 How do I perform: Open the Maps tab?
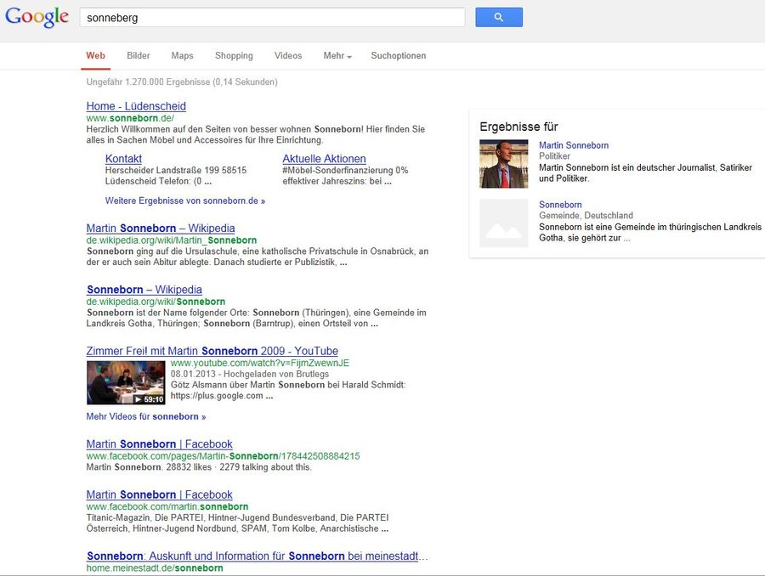point(182,56)
